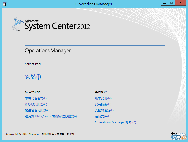Open 本機代理程式(L) local agent installer
The height and width of the screenshot is (142, 188).
tap(36, 98)
